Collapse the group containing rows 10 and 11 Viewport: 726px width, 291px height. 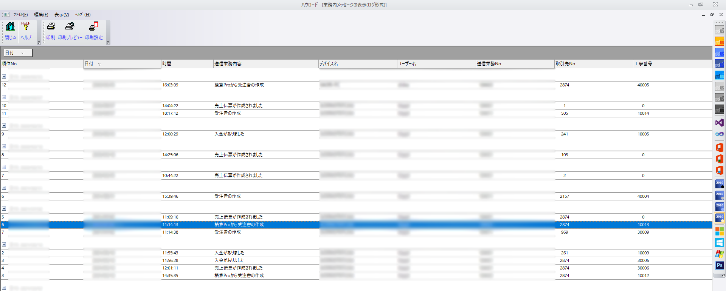(x=4, y=97)
